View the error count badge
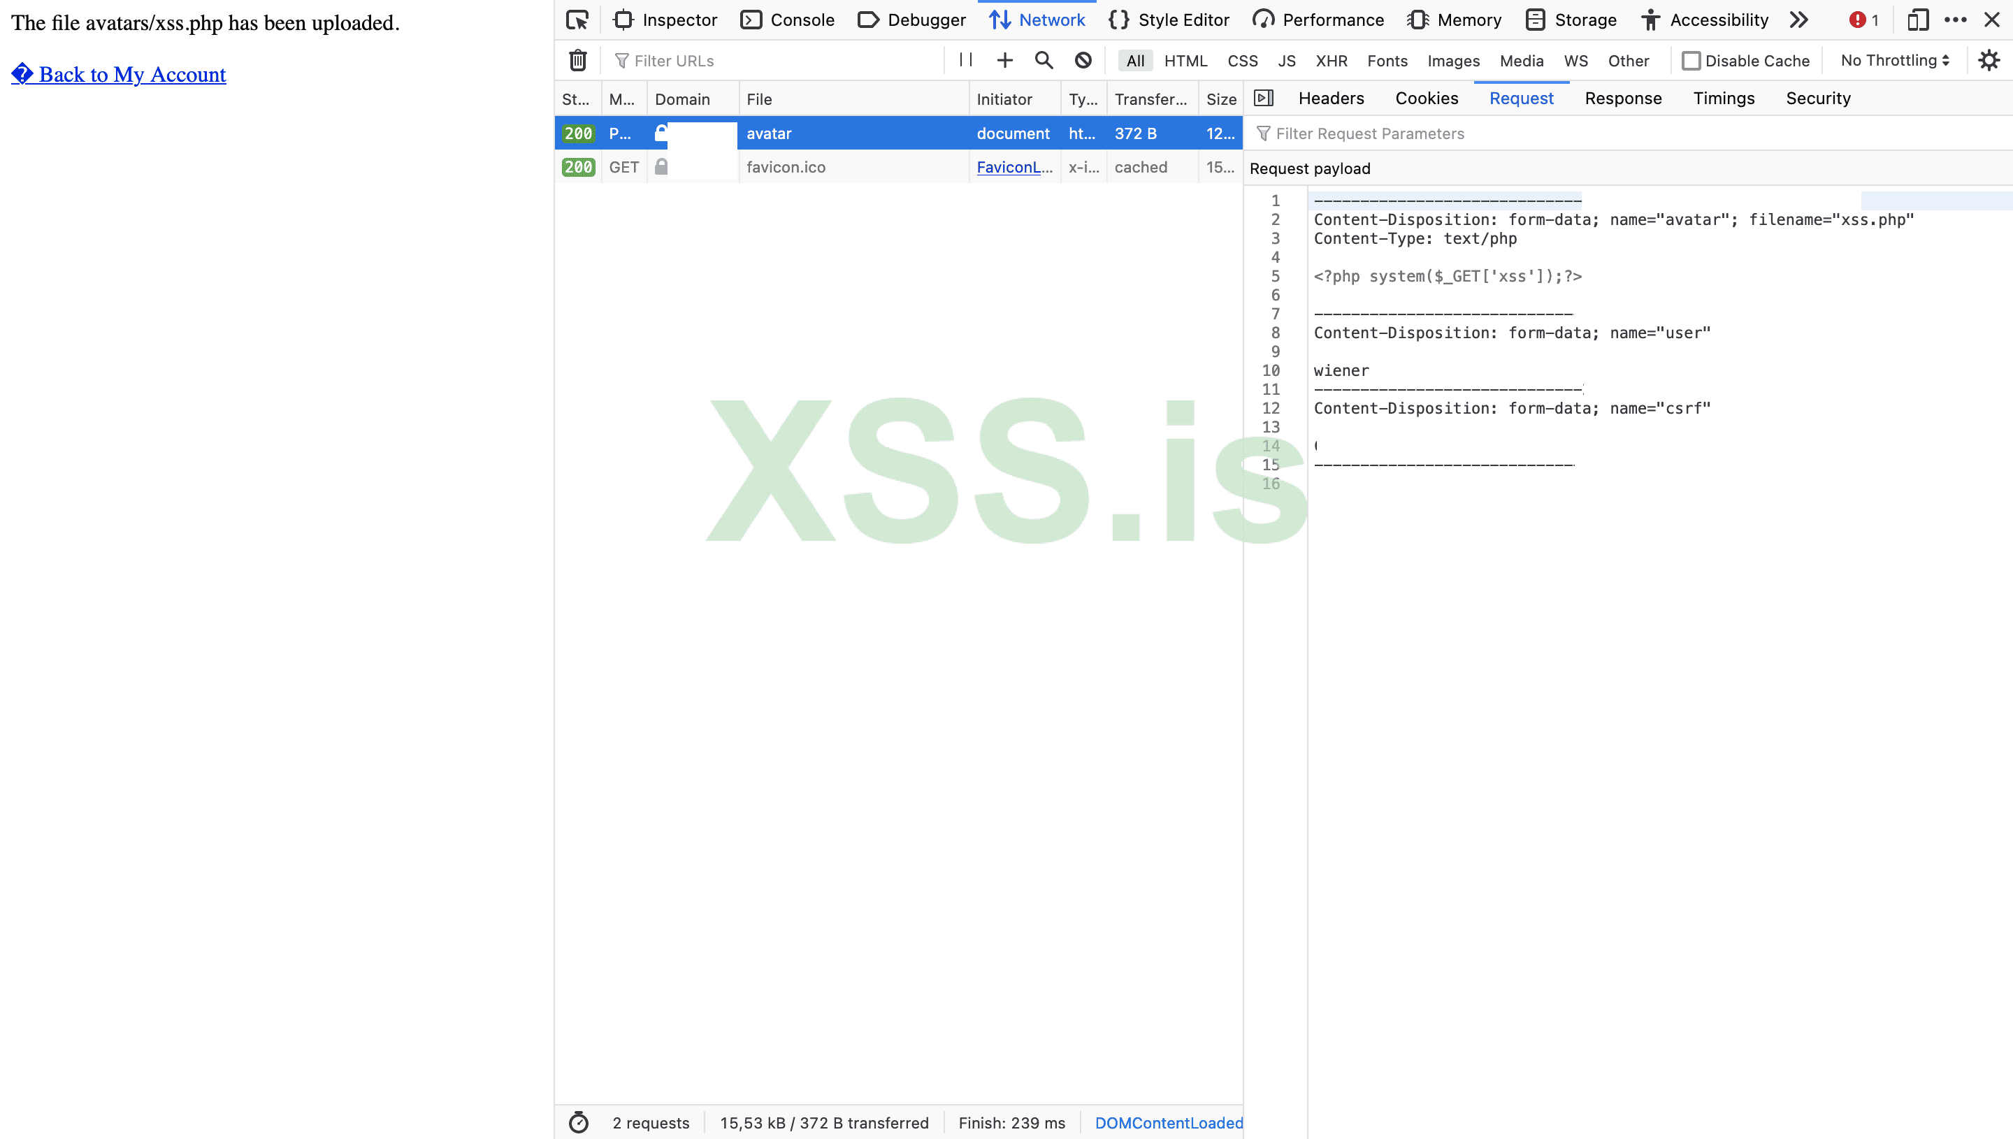 point(1863,20)
